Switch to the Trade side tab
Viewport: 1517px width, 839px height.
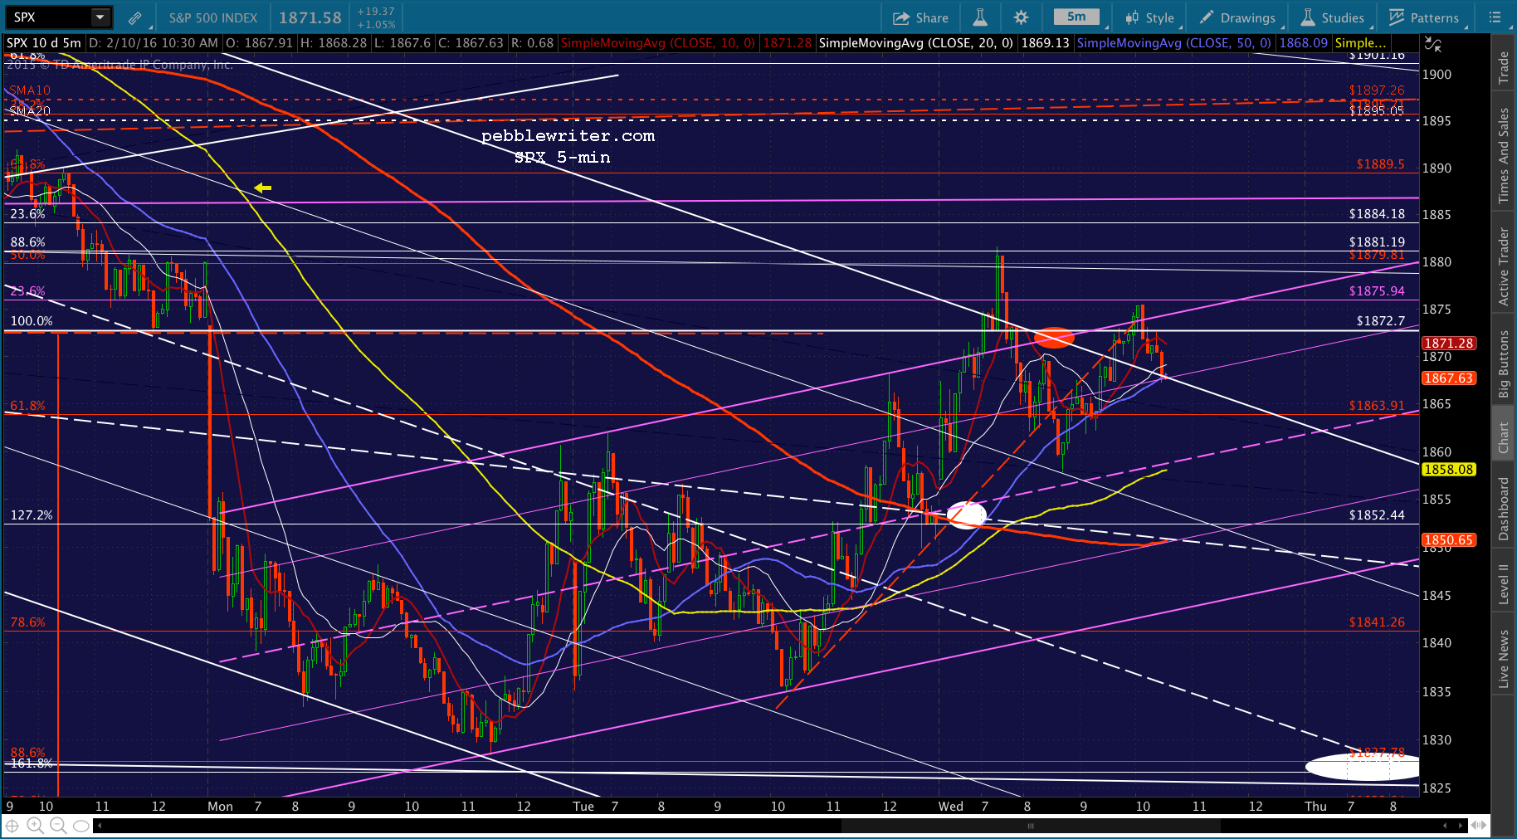(1503, 67)
